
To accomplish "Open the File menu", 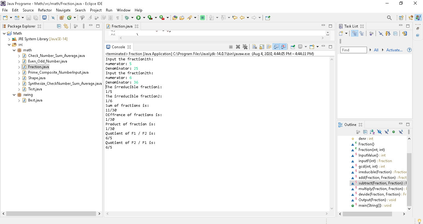I will (5, 10).
